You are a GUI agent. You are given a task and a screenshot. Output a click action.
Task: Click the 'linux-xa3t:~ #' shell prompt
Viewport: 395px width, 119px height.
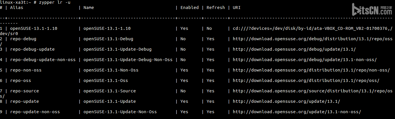pos(18,2)
